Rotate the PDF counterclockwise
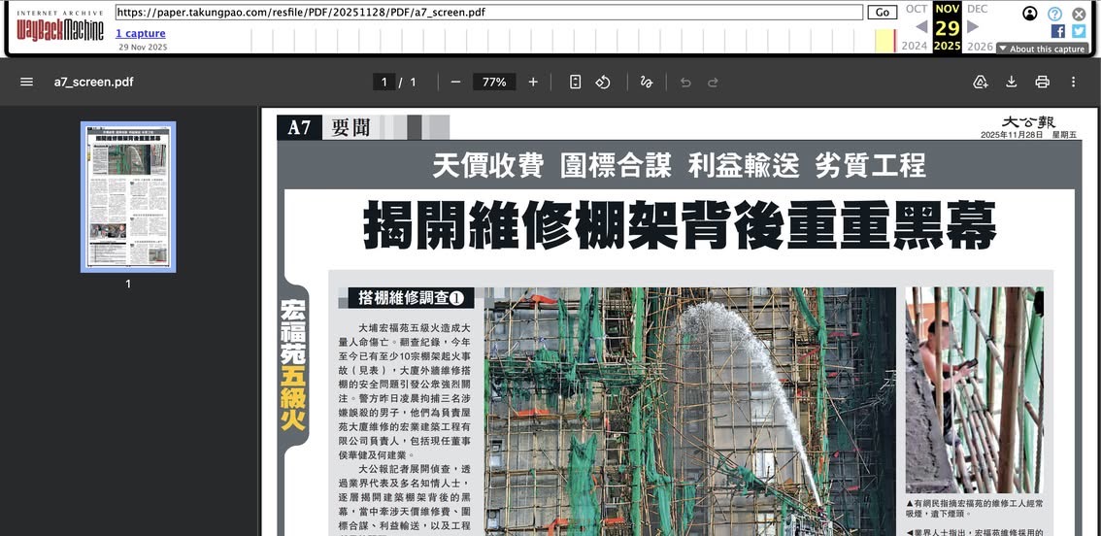 tap(603, 83)
